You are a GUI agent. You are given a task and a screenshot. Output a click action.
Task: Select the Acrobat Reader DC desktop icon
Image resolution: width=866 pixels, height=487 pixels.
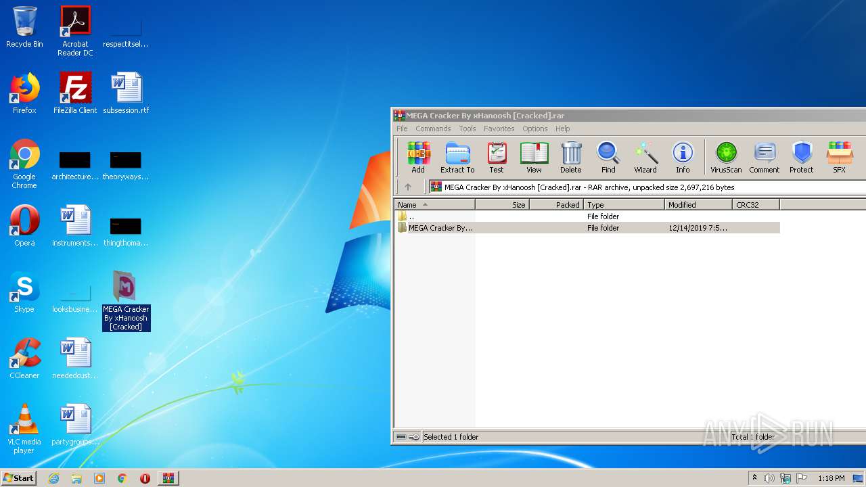[x=75, y=31]
